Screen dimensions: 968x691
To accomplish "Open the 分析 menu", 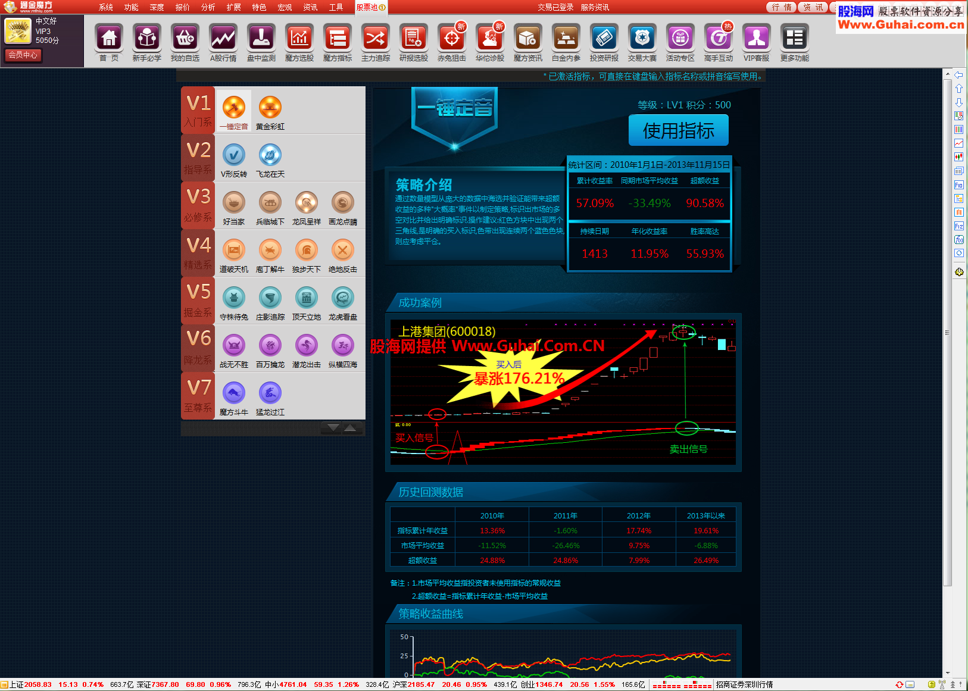I will coord(208,7).
